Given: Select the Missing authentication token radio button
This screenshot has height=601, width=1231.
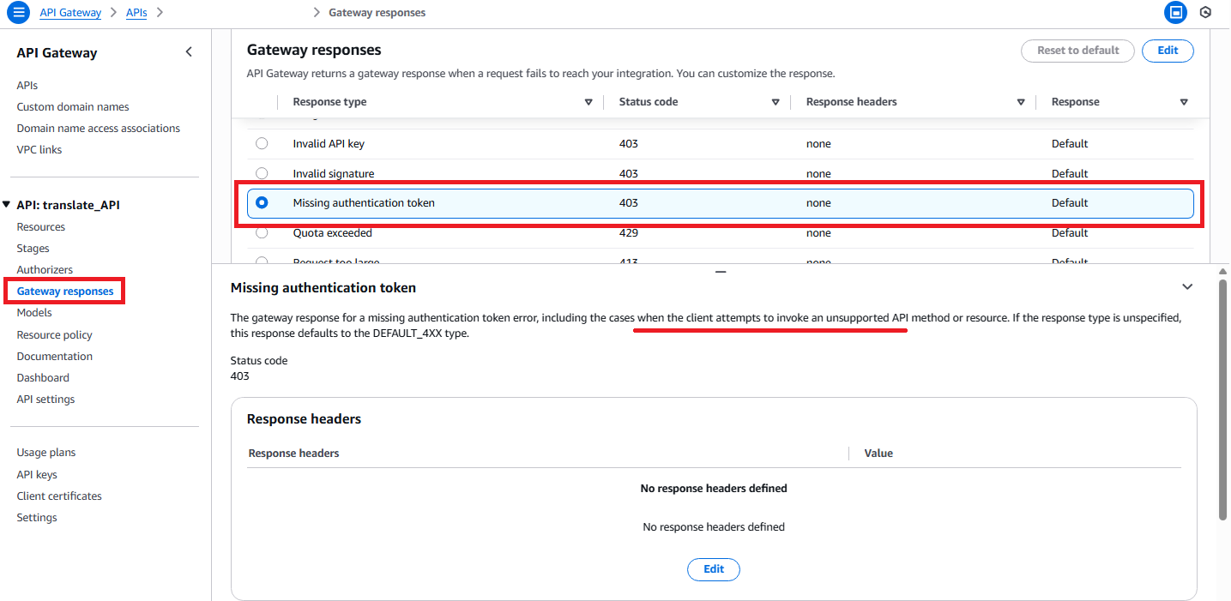Looking at the screenshot, I should click(262, 202).
